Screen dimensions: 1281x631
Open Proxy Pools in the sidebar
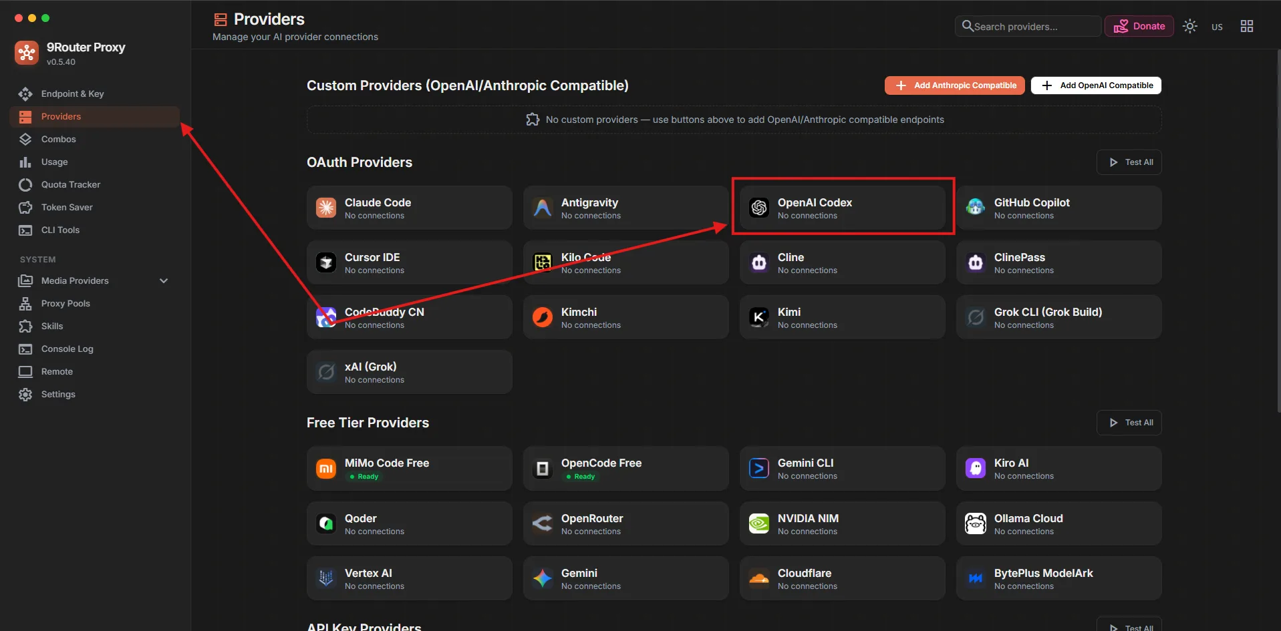point(95,304)
